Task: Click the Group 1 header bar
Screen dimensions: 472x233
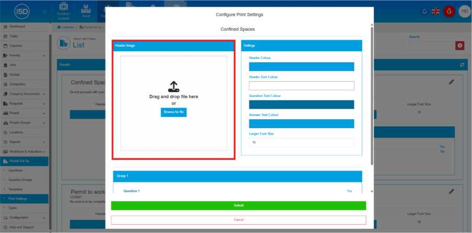Action: [237, 176]
